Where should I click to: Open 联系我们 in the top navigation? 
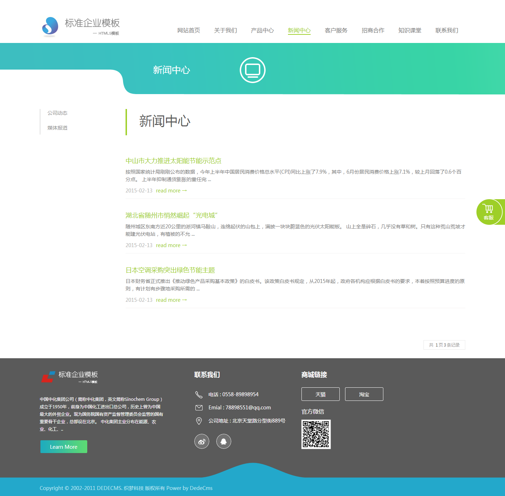pyautogui.click(x=447, y=31)
